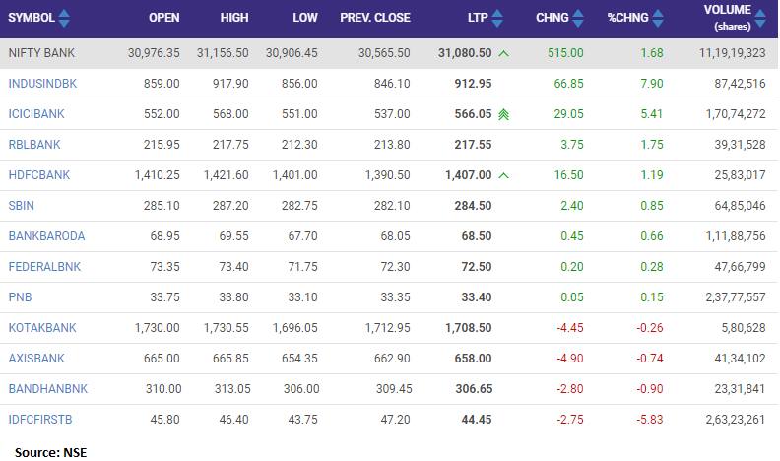Sort by VOLUME column arrows
This screenshot has height=461, width=780.
pos(760,18)
